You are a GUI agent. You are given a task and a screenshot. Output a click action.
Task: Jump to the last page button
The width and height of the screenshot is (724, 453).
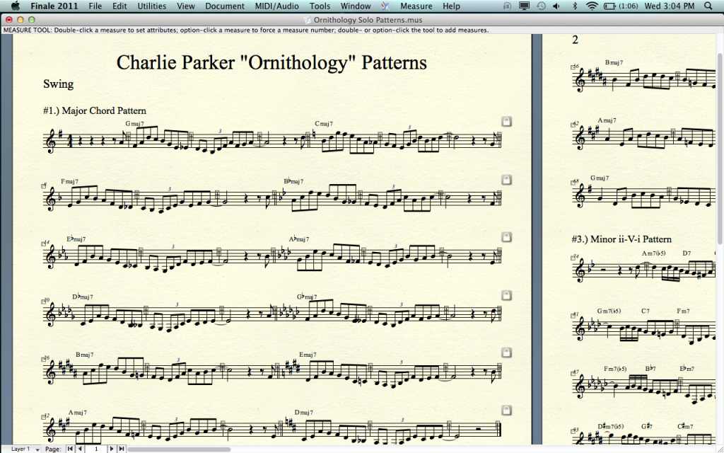[121, 449]
